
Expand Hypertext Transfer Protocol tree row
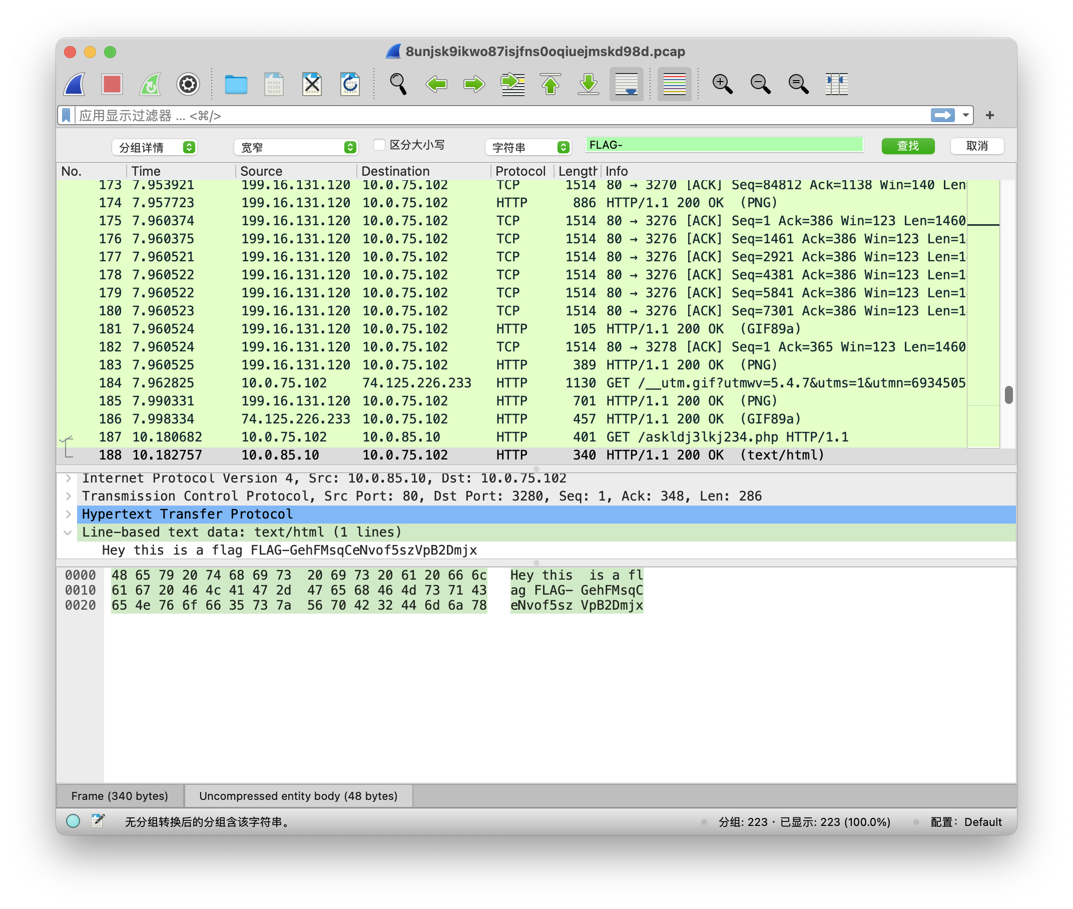pos(69,514)
